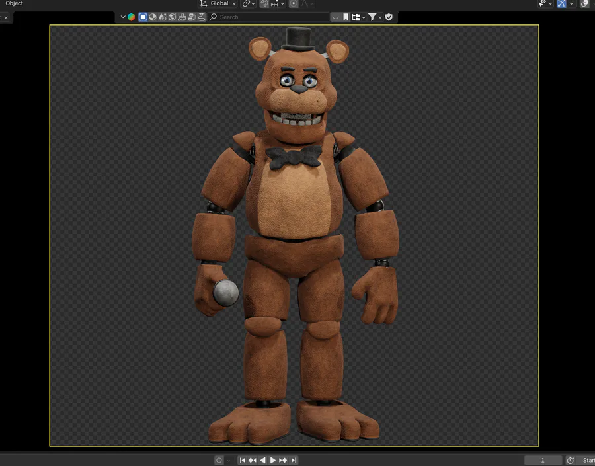Open the editor type dropdown chevron
The height and width of the screenshot is (466, 595).
point(122,17)
